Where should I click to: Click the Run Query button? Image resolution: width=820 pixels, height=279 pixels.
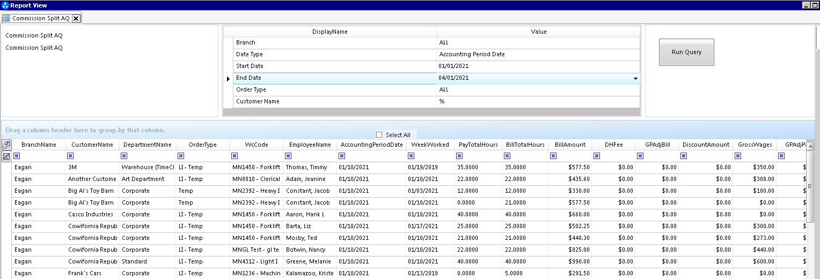pyautogui.click(x=686, y=52)
